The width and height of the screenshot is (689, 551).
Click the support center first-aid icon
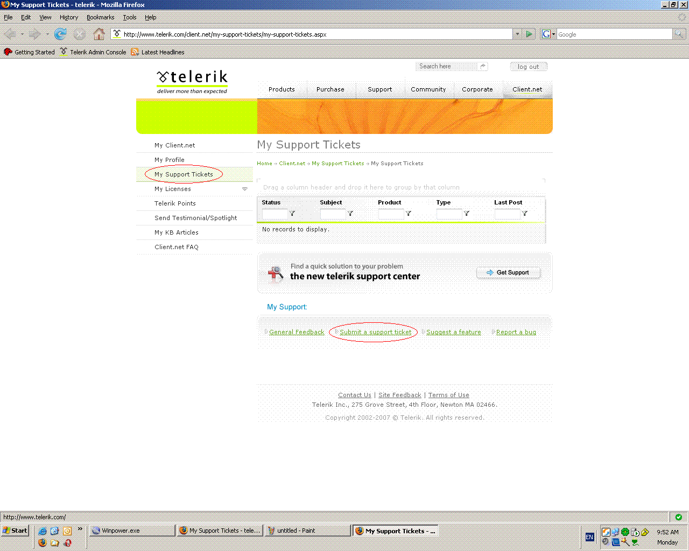[275, 273]
